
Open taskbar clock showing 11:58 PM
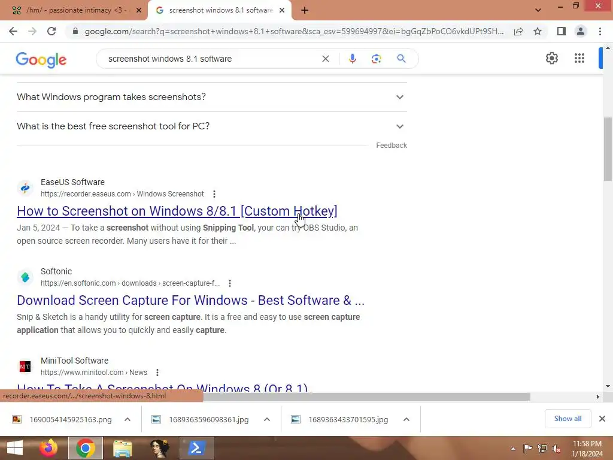[x=587, y=449]
